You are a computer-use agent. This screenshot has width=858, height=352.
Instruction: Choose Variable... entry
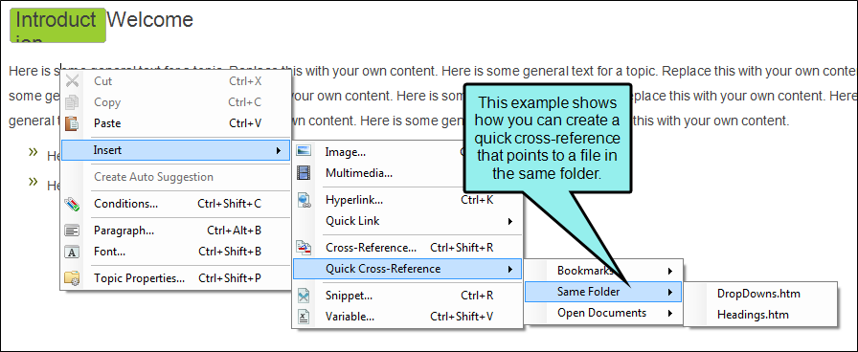point(407,317)
